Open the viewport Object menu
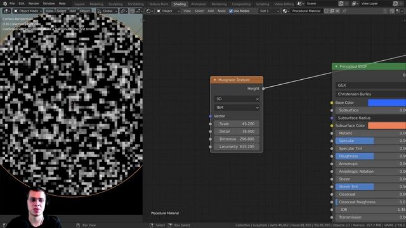406x228 pixels. (84, 11)
